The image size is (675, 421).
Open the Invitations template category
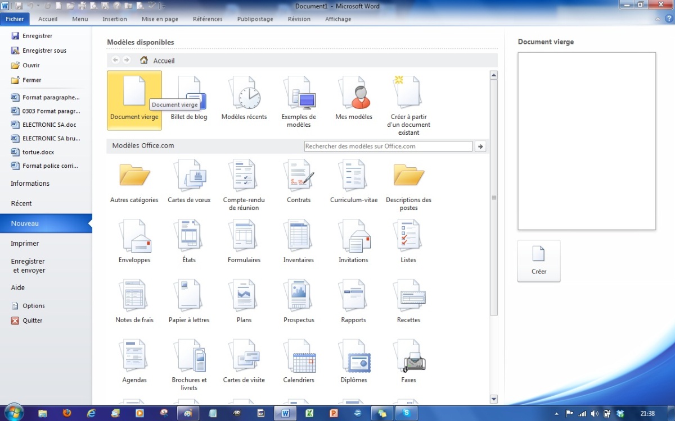pyautogui.click(x=354, y=242)
